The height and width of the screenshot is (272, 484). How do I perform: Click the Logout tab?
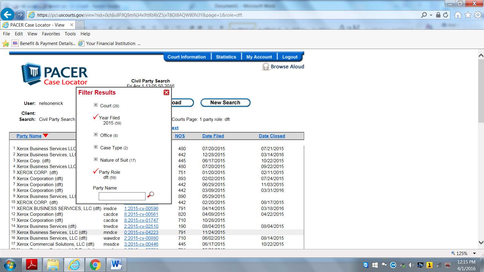(x=290, y=57)
